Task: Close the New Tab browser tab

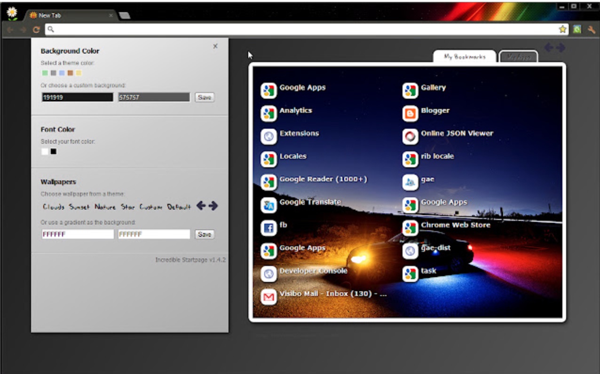Action: coord(111,15)
